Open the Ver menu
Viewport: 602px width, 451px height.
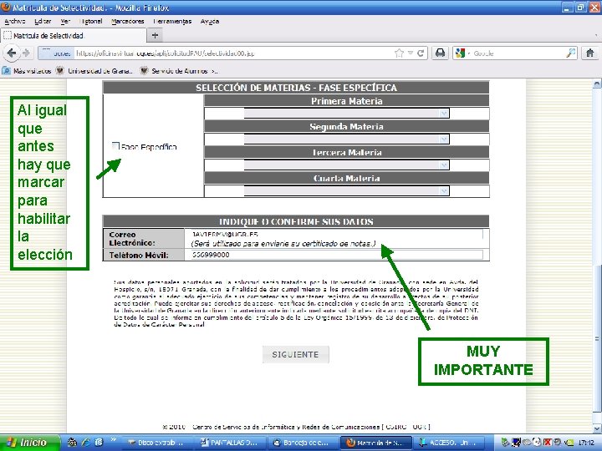(x=65, y=21)
